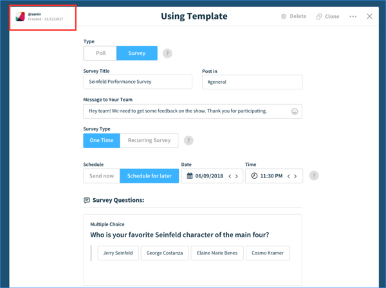Screen dimensions: 386x288
Task: Select Send now schedule option
Action: (102, 176)
